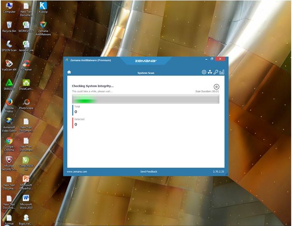Select the CorelDRAW X4 desktop icon
The height and width of the screenshot is (226, 292).
pyautogui.click(x=26, y=164)
